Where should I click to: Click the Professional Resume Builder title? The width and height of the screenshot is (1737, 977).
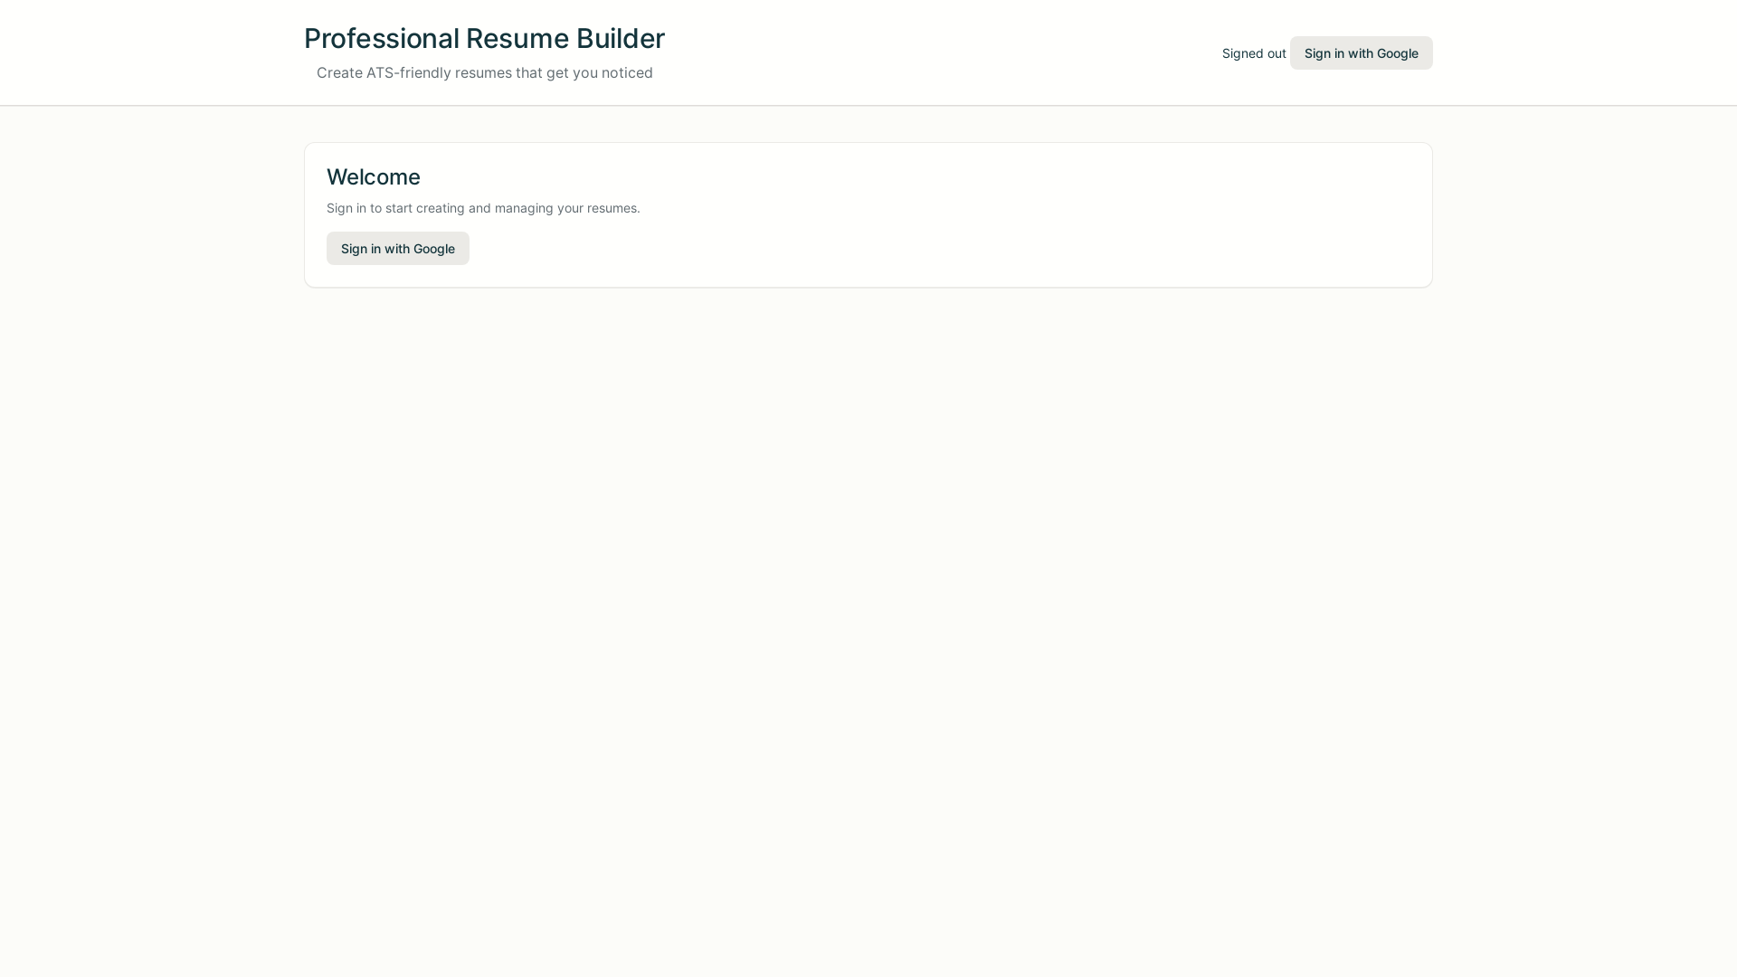(x=484, y=38)
